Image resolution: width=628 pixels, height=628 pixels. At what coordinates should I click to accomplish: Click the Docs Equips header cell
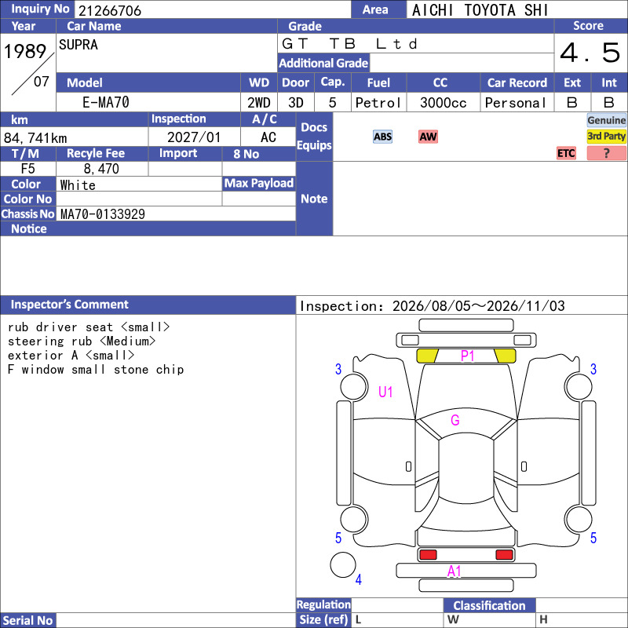click(x=314, y=136)
